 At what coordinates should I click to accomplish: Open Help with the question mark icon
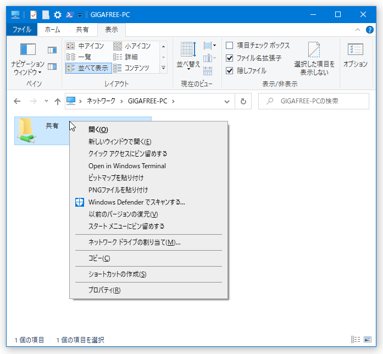(x=370, y=30)
